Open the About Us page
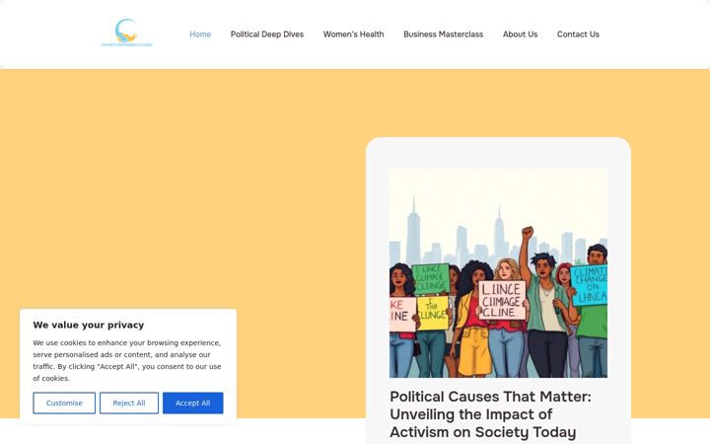Viewport: 710px width, 444px height. coord(520,35)
